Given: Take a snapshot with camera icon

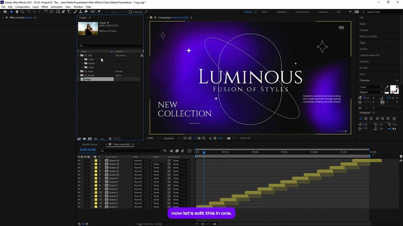Looking at the screenshot, I should (229, 138).
